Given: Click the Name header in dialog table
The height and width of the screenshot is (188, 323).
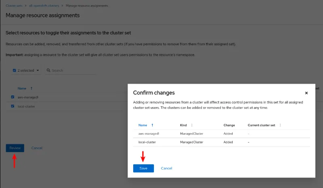Looking at the screenshot, I should 143,125.
